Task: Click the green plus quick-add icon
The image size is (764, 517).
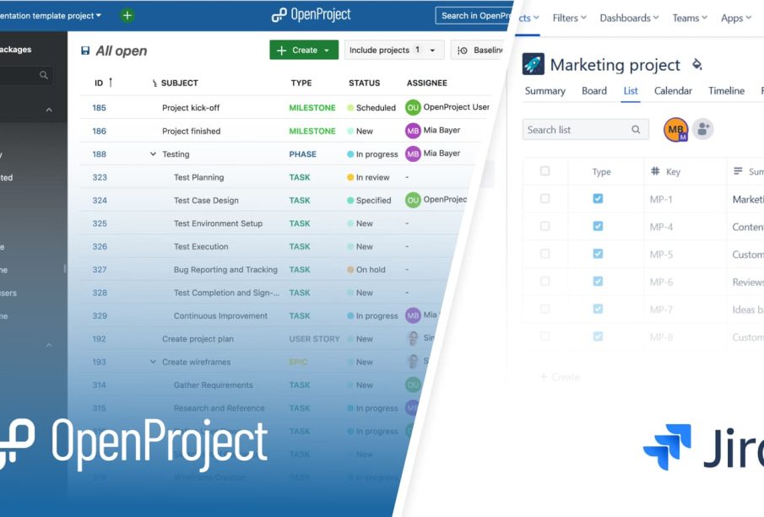Action: click(x=127, y=15)
